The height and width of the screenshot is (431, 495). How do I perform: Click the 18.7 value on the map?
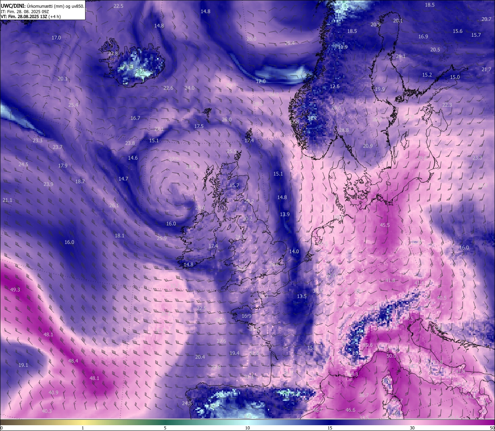coord(80,181)
